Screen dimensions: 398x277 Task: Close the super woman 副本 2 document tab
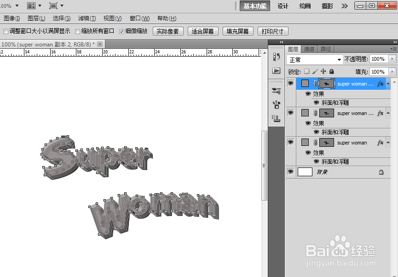[x=100, y=44]
